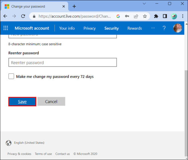Focus the Reenter password field
The width and height of the screenshot is (188, 160).
pyautogui.click(x=63, y=62)
